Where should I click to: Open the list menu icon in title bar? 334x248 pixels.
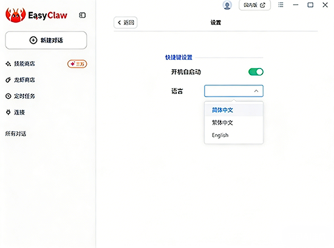[281, 5]
